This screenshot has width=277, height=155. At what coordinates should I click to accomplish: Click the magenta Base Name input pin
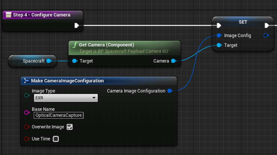pos(27,113)
